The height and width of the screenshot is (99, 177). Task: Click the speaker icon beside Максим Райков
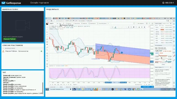pos(41,51)
